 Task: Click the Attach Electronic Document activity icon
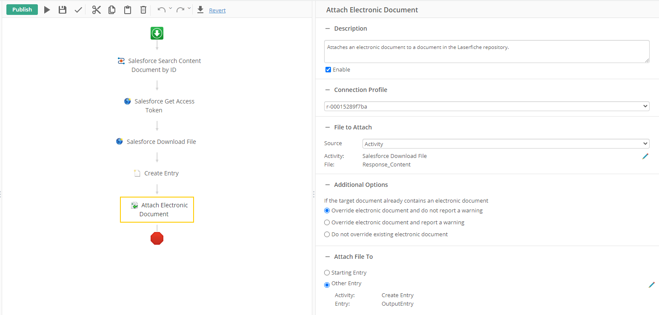click(x=134, y=205)
